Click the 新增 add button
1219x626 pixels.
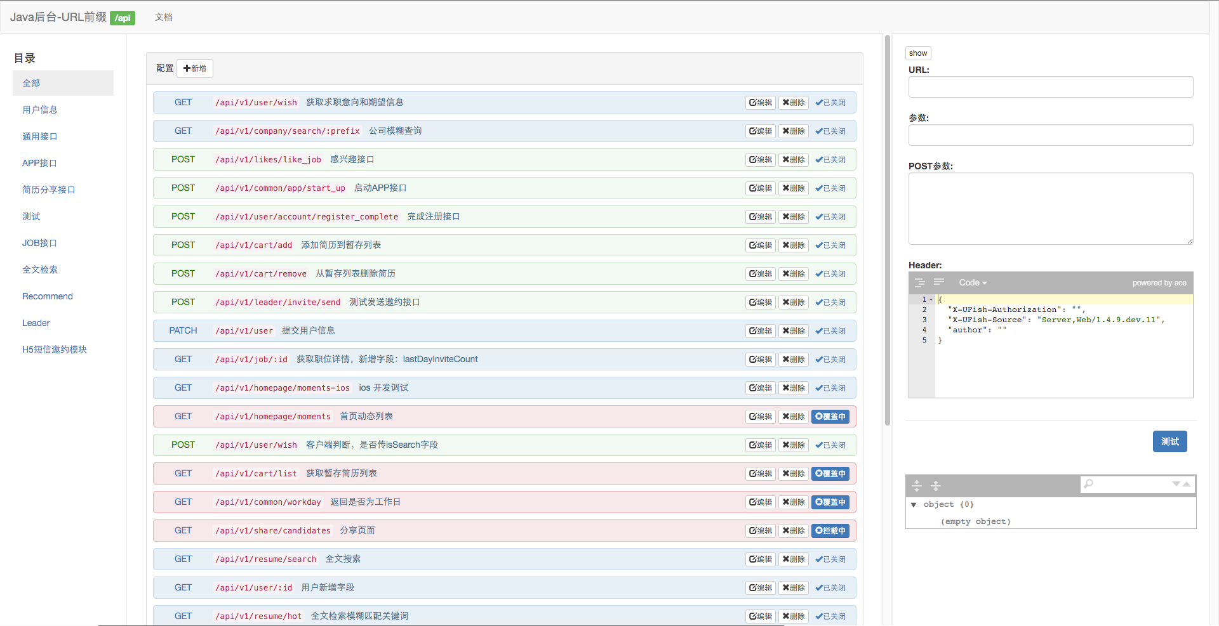tap(195, 68)
